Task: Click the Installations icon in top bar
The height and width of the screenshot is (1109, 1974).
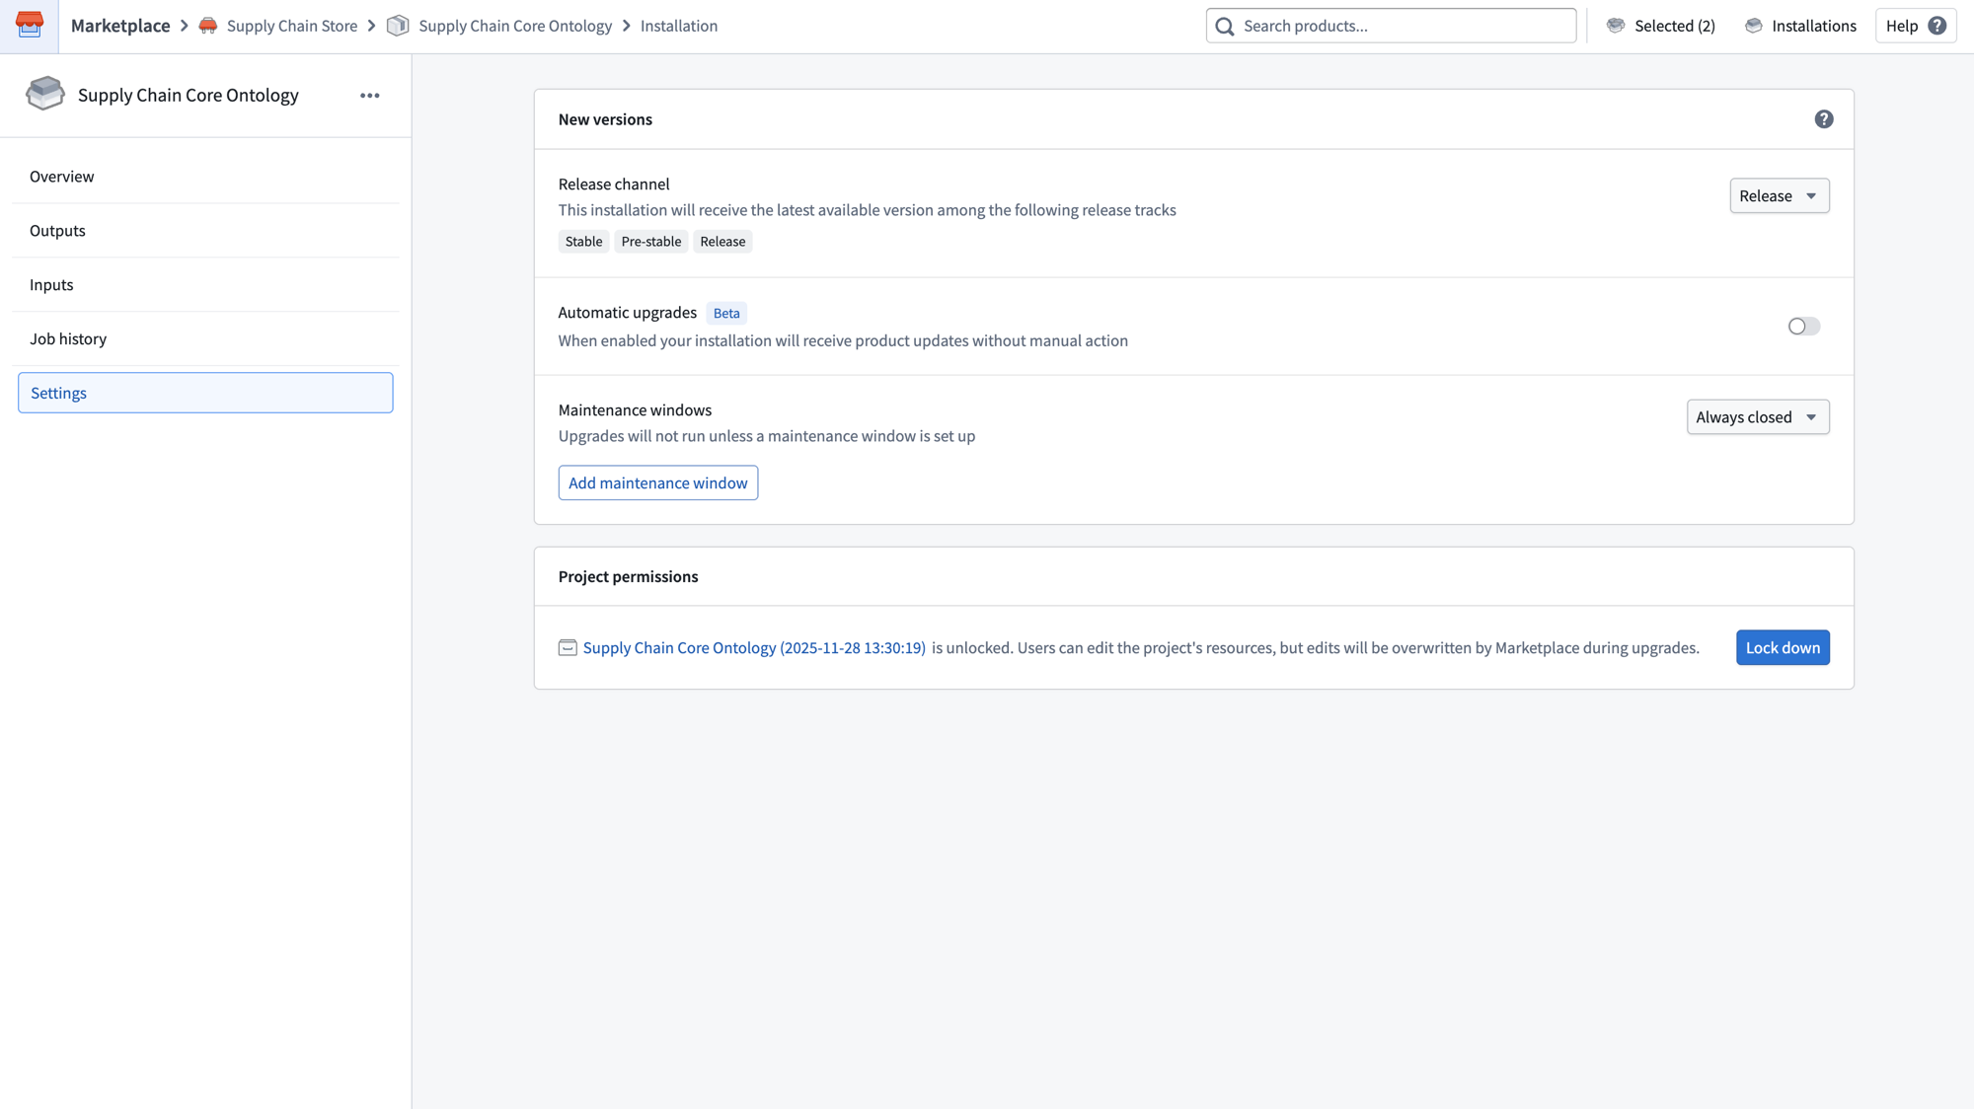Action: click(1754, 26)
